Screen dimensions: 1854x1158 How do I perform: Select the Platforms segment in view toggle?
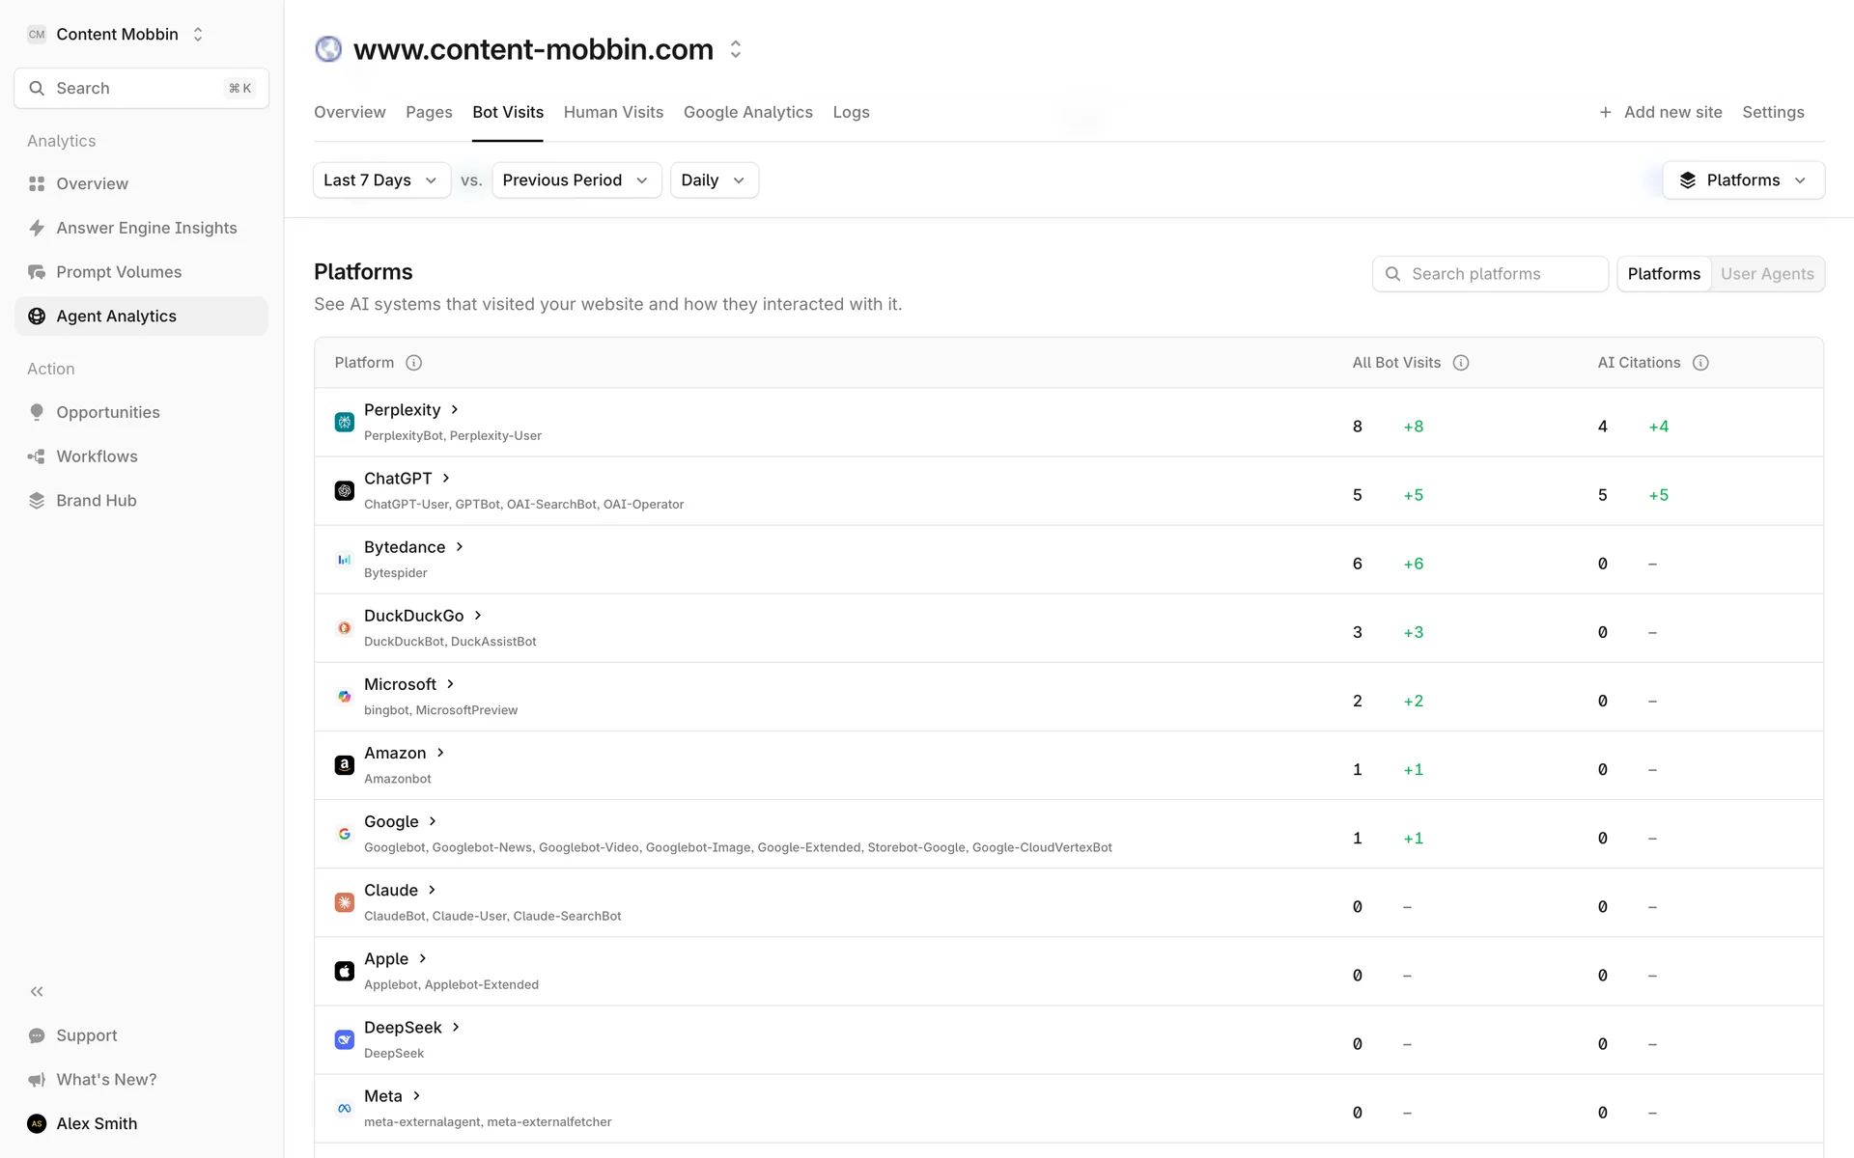tap(1663, 274)
